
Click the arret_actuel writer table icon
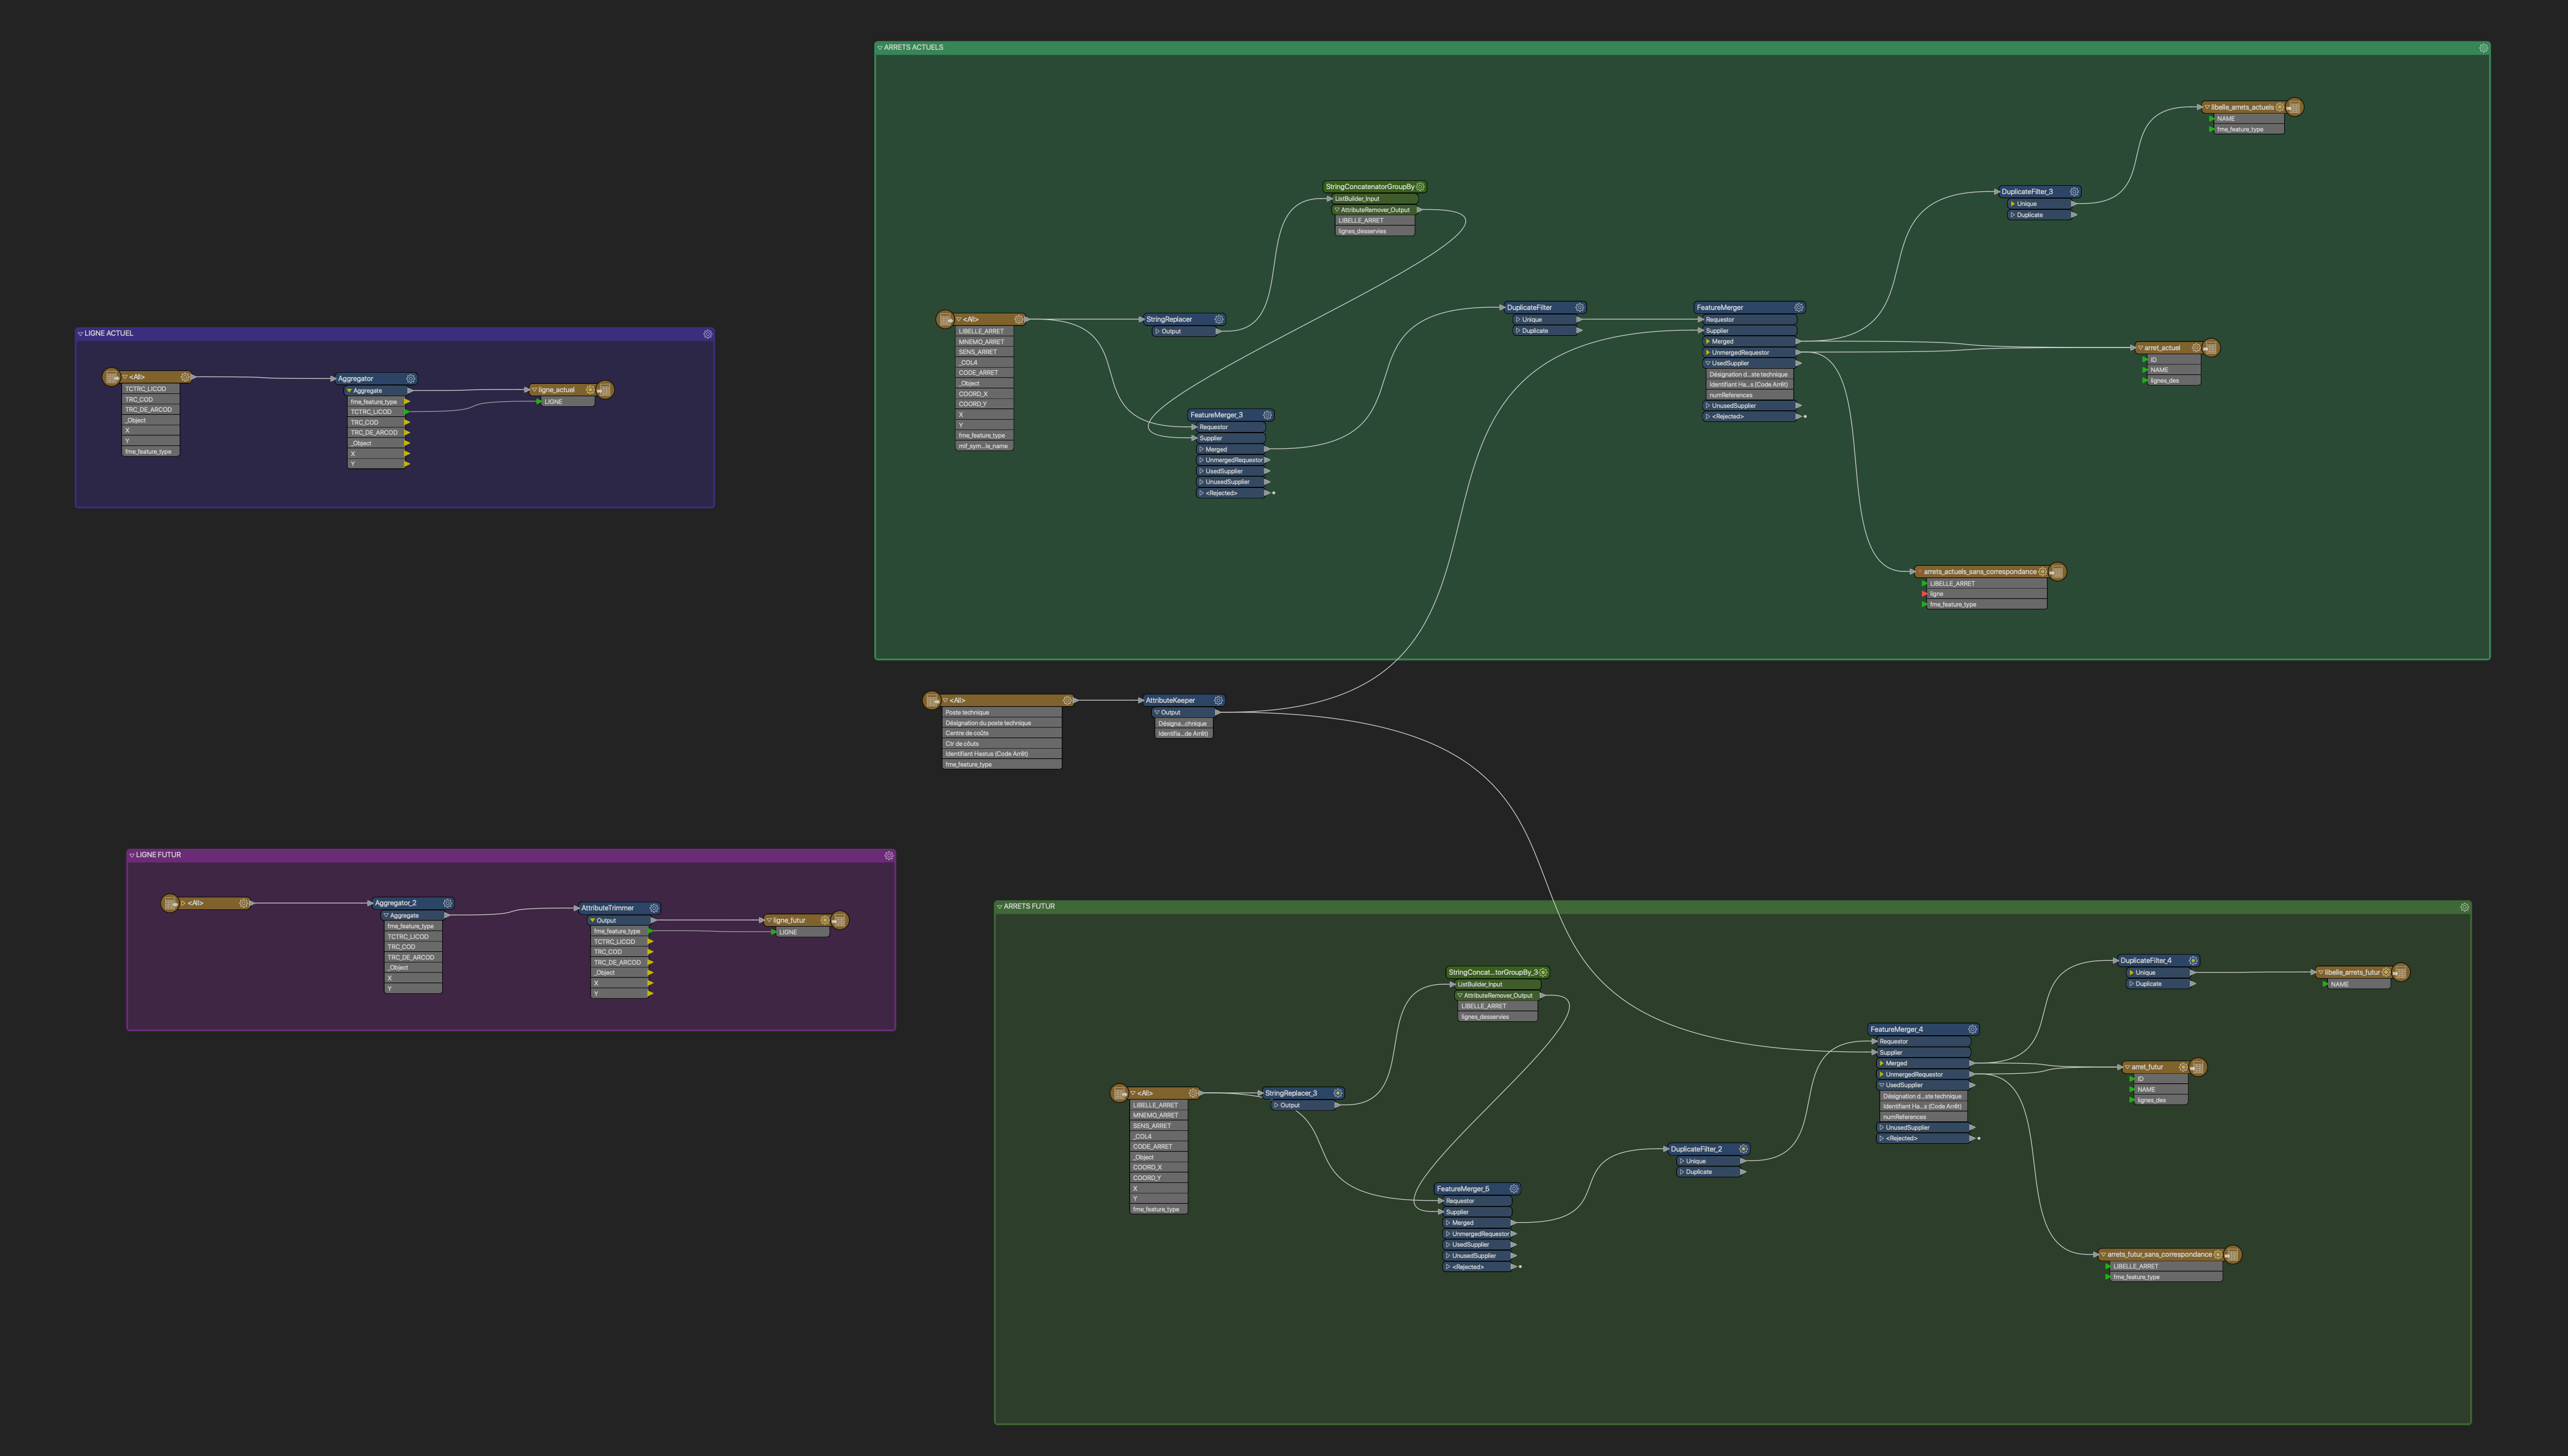2211,348
